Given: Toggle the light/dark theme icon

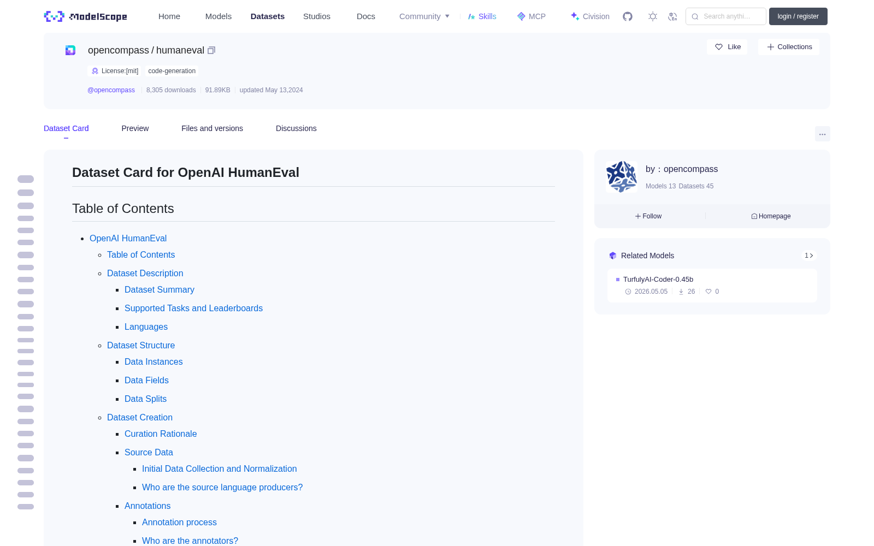Looking at the screenshot, I should pos(653,16).
